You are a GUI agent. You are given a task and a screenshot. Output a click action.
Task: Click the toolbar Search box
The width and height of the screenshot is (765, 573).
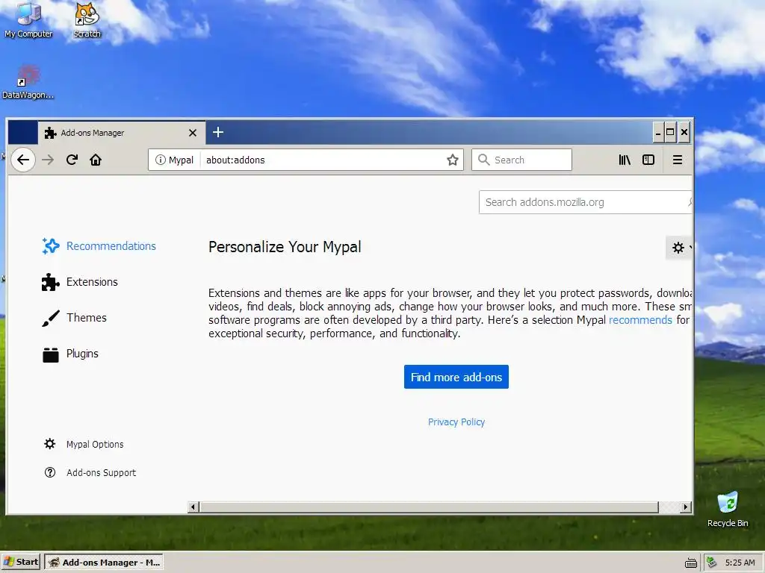click(521, 160)
